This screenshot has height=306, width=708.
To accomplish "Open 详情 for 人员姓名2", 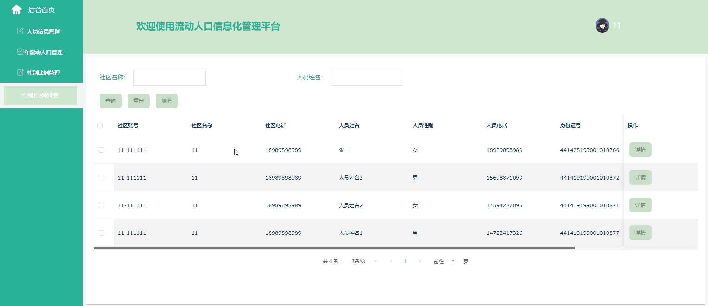I will click(x=641, y=205).
